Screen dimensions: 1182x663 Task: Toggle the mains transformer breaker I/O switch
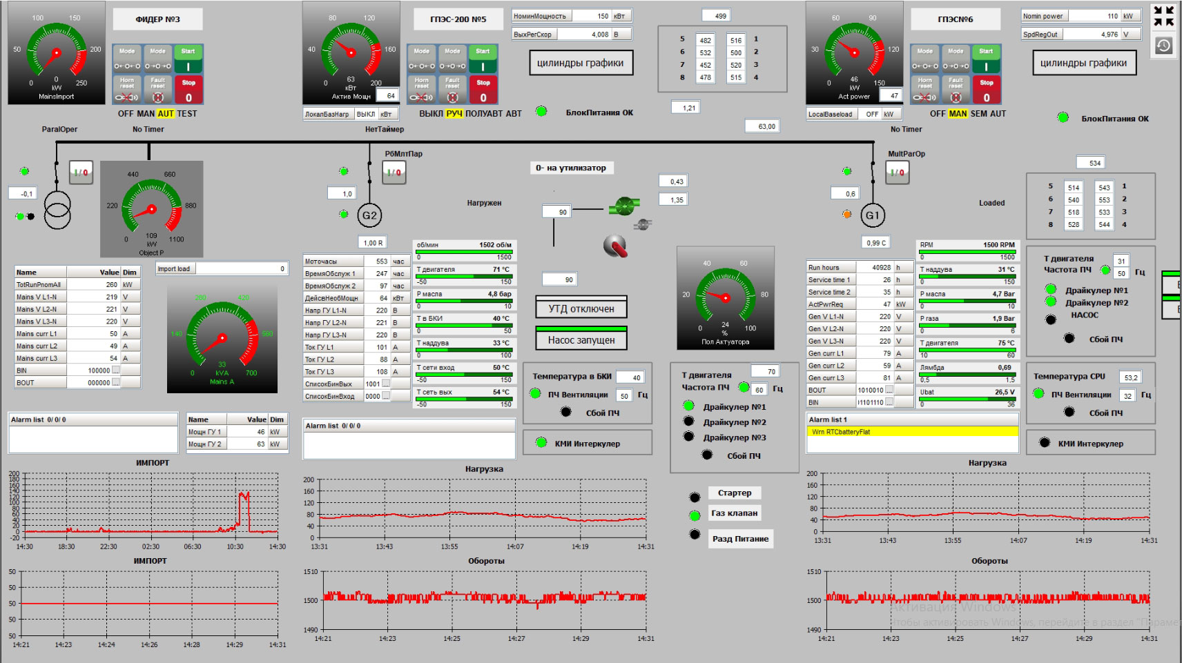coord(81,172)
